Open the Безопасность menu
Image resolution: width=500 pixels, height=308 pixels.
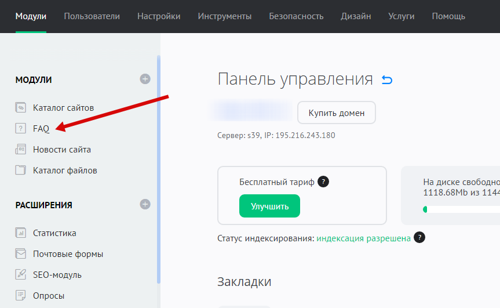[x=296, y=16]
